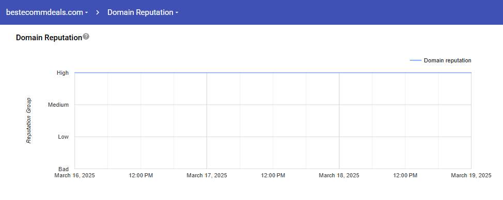
Task: Click the first 12:00 PM axis label
Action: point(141,175)
